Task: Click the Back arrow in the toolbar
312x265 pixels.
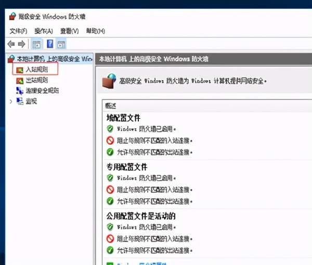Action: (x=11, y=44)
